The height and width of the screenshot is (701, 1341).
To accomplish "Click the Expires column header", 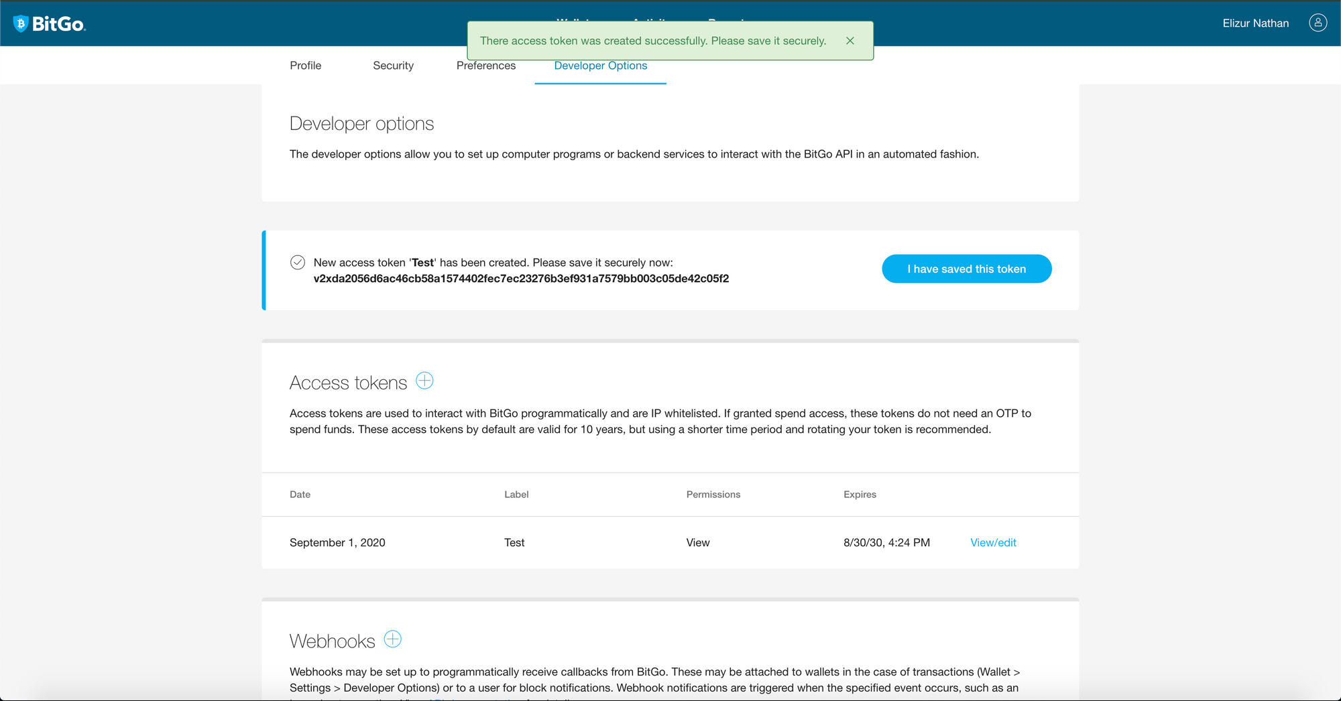I will tap(860, 495).
